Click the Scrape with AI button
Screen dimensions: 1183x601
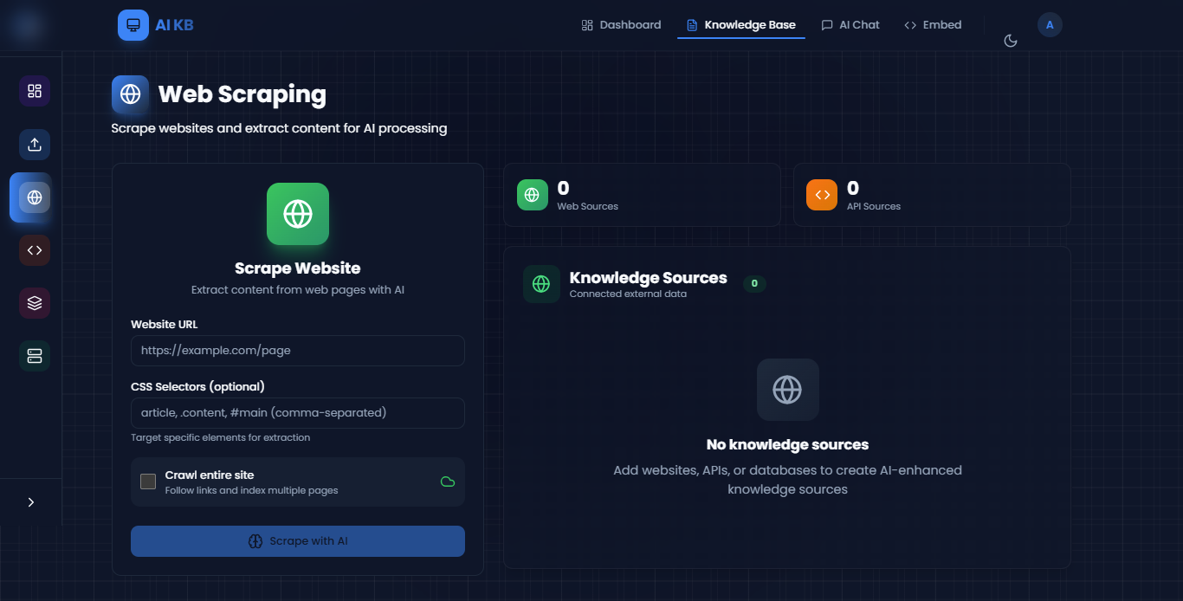pos(298,541)
